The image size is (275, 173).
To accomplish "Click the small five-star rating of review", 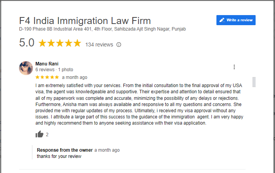I will tap(47, 77).
